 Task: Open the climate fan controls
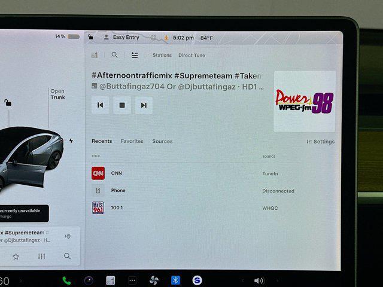point(154,280)
